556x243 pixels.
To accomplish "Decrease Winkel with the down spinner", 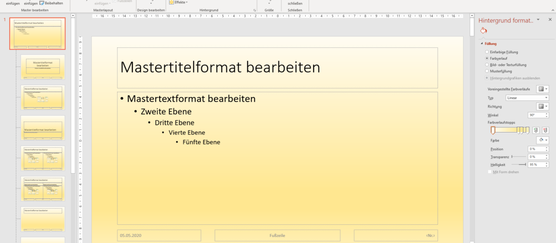I will click(x=546, y=117).
